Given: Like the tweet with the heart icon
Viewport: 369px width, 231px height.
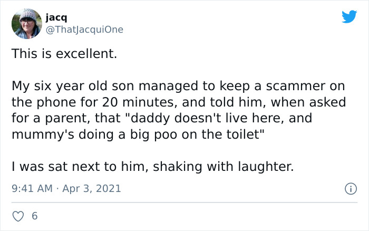Looking at the screenshot, I should click(19, 216).
